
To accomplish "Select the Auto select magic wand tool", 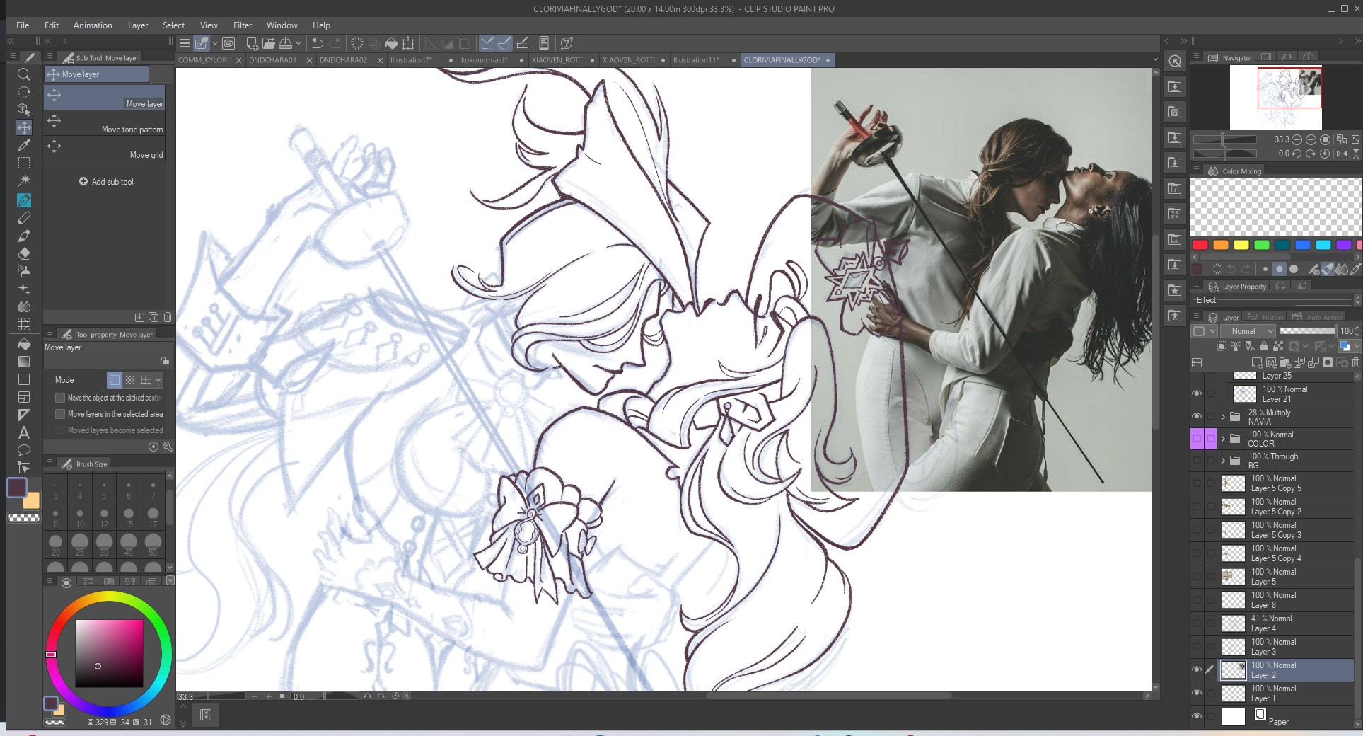I will (23, 180).
